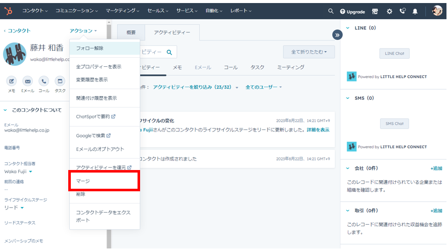Collapse the このコンタクトについて section
The image size is (448, 252).
[6, 110]
